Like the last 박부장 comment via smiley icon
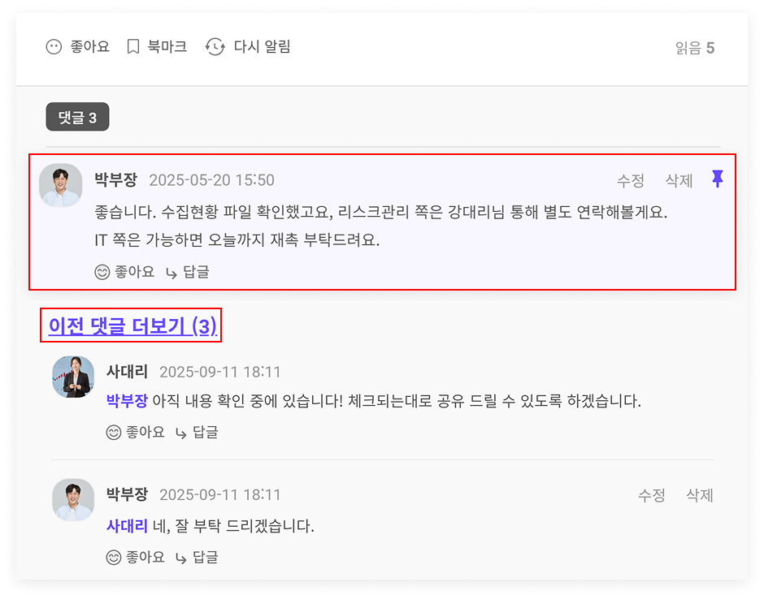The height and width of the screenshot is (599, 764). coord(114,557)
